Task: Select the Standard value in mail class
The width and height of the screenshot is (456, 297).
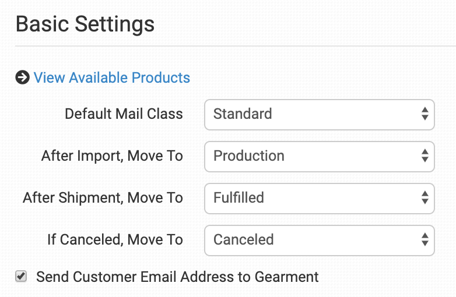Action: click(x=243, y=114)
